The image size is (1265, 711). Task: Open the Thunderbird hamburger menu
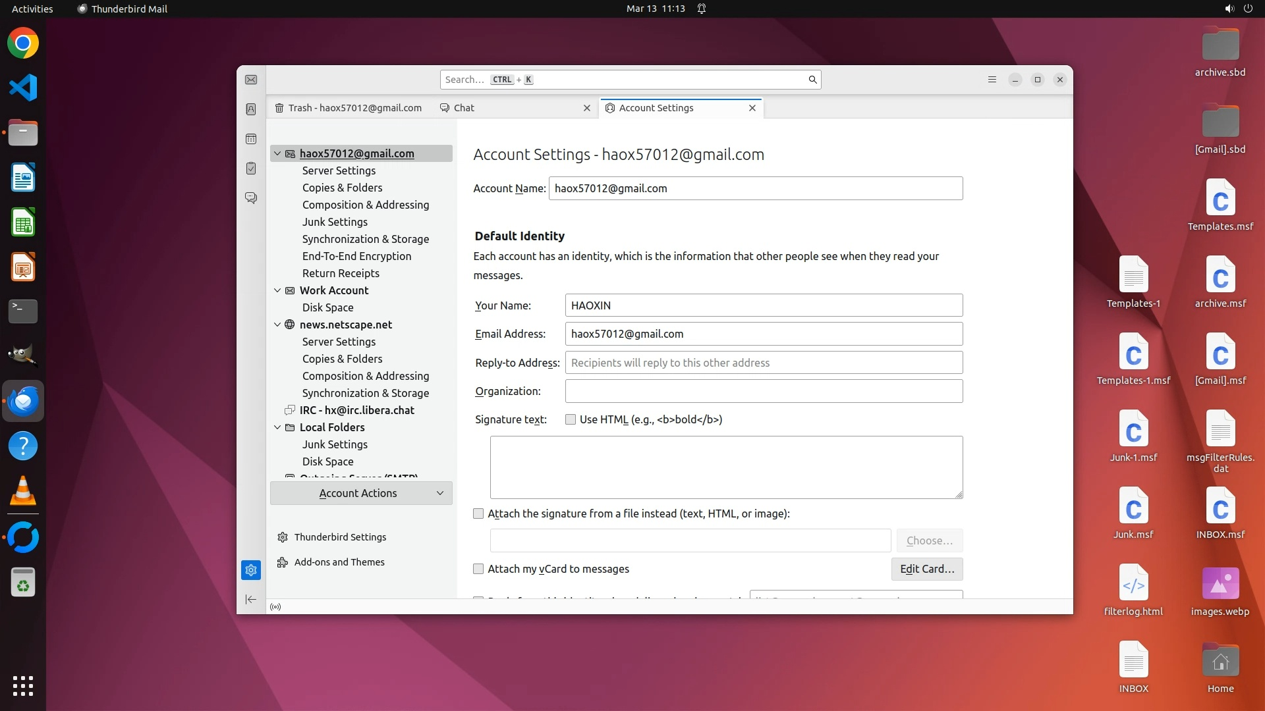pos(992,80)
